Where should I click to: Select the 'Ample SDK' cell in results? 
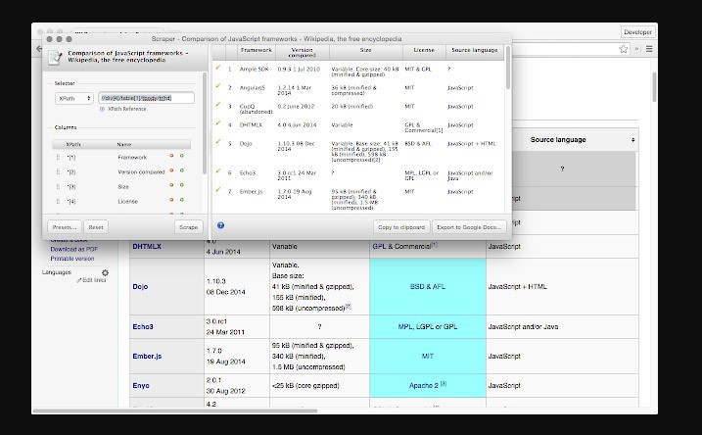pyautogui.click(x=254, y=70)
